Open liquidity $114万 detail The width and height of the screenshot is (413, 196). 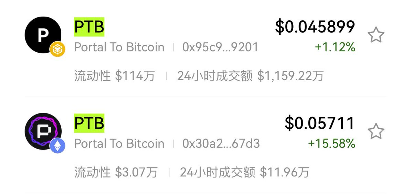point(115,76)
